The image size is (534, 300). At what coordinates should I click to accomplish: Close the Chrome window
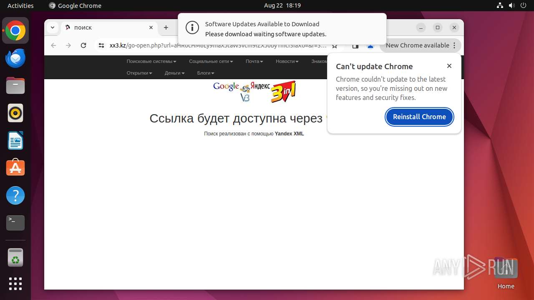454,27
